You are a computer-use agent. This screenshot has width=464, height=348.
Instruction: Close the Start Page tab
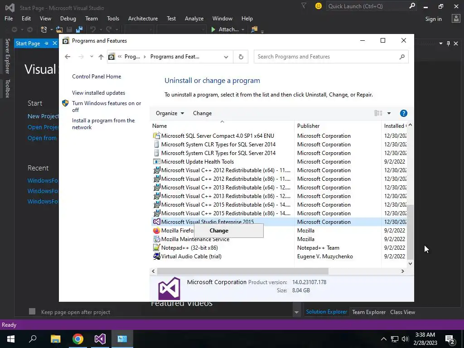coord(55,43)
